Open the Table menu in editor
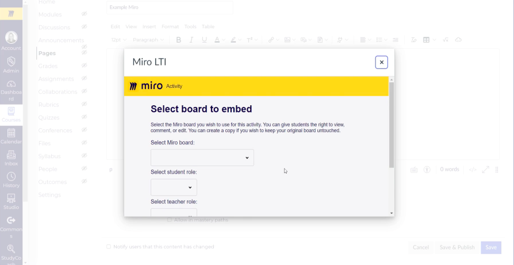 [208, 26]
